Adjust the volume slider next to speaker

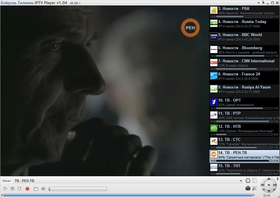[78, 189]
